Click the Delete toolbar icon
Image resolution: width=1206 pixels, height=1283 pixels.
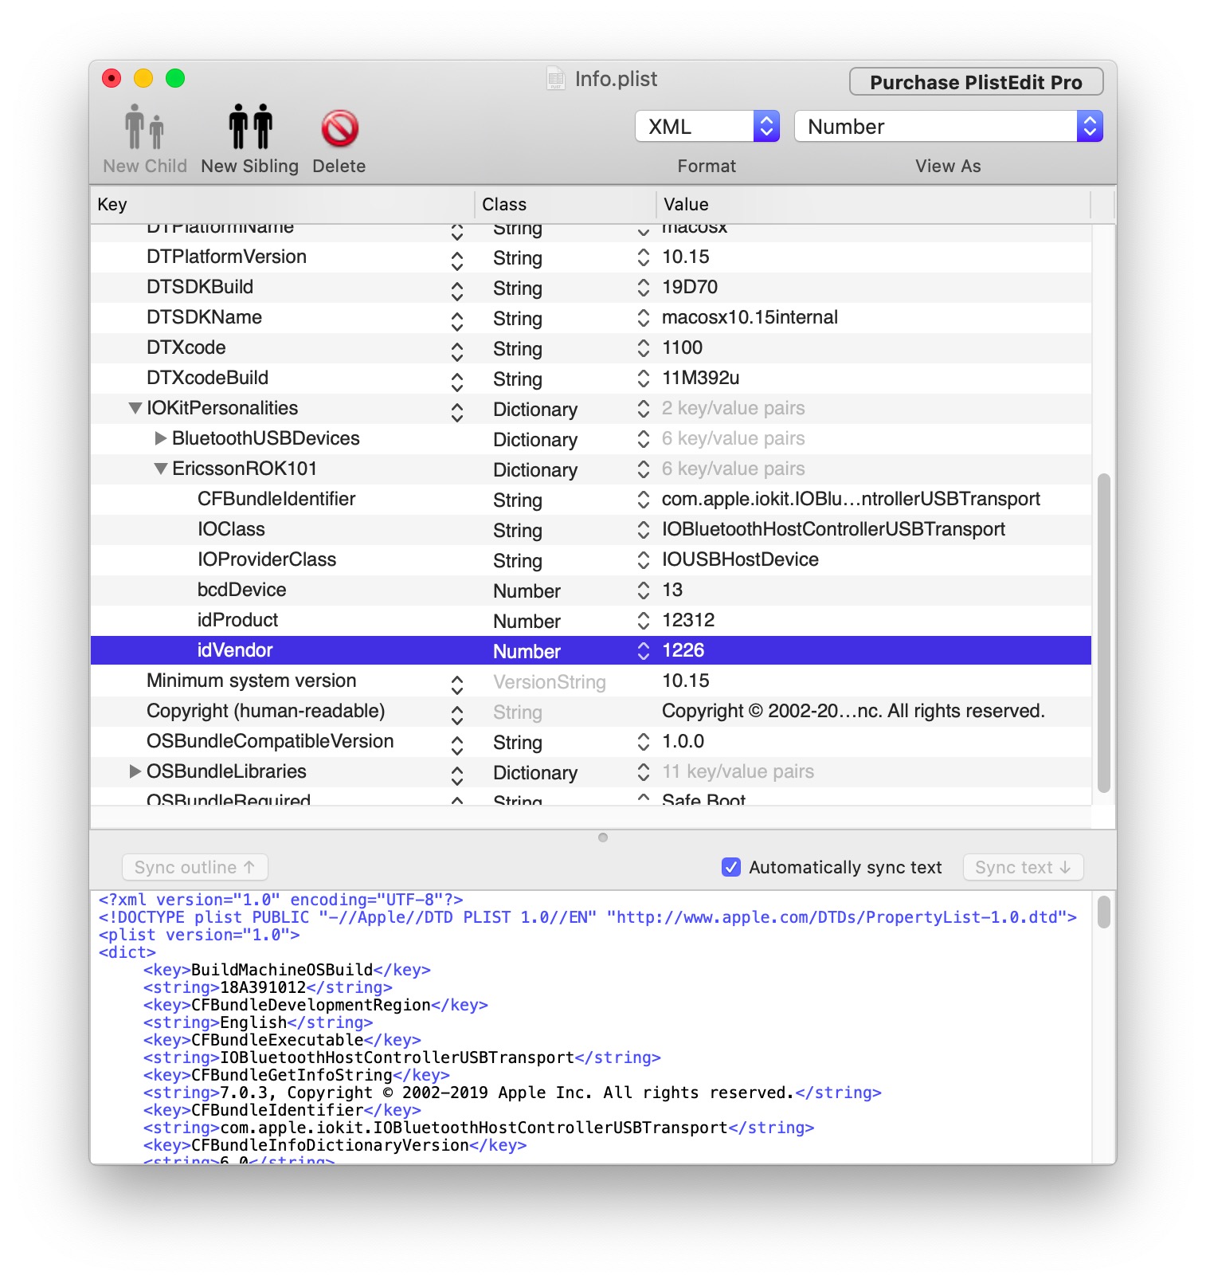click(339, 128)
